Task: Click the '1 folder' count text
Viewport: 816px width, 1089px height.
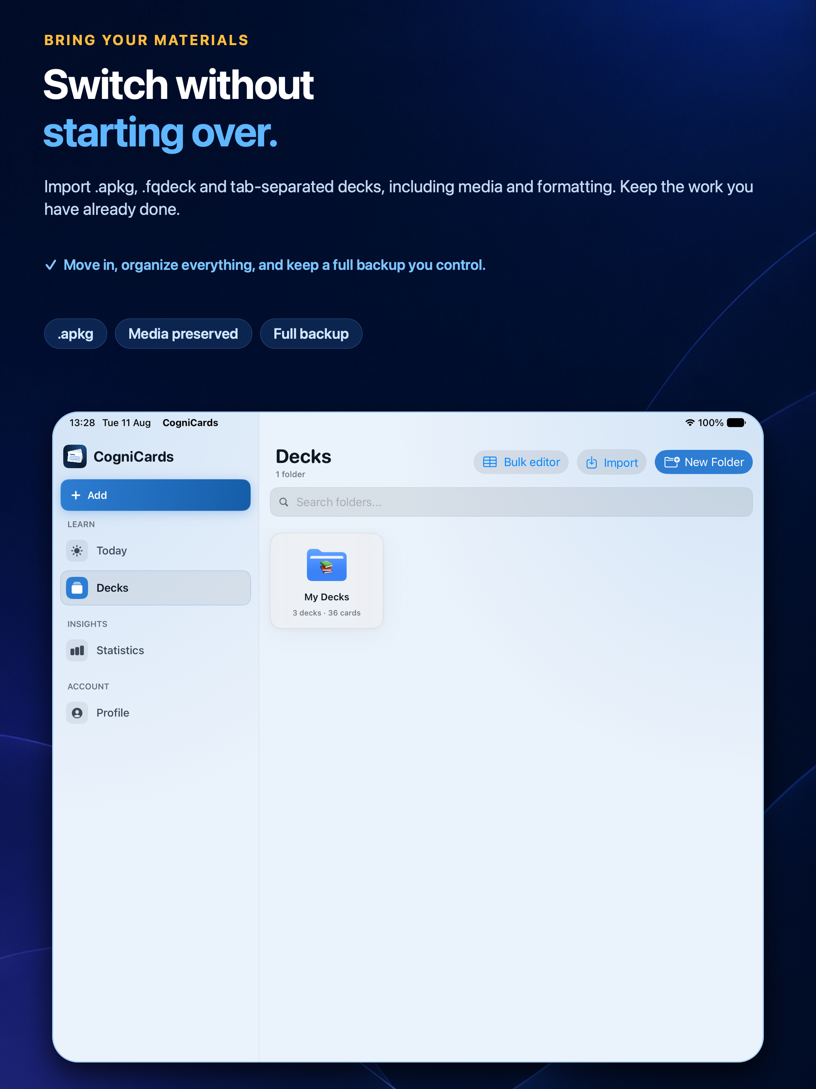Action: 290,474
